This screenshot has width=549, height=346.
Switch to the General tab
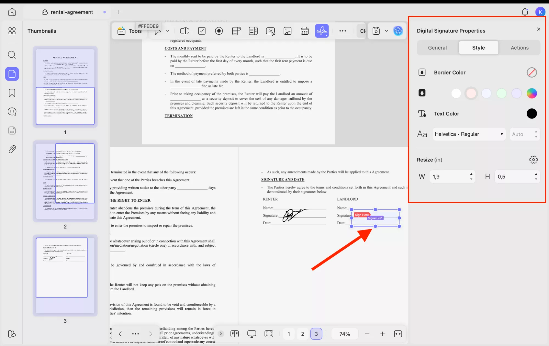tap(437, 47)
